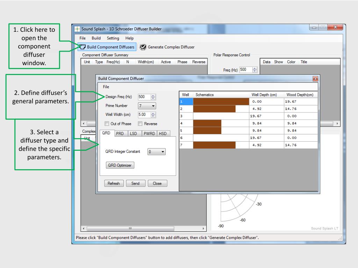358x268 pixels.
Task: Click the Schematics column header
Action: (221, 95)
